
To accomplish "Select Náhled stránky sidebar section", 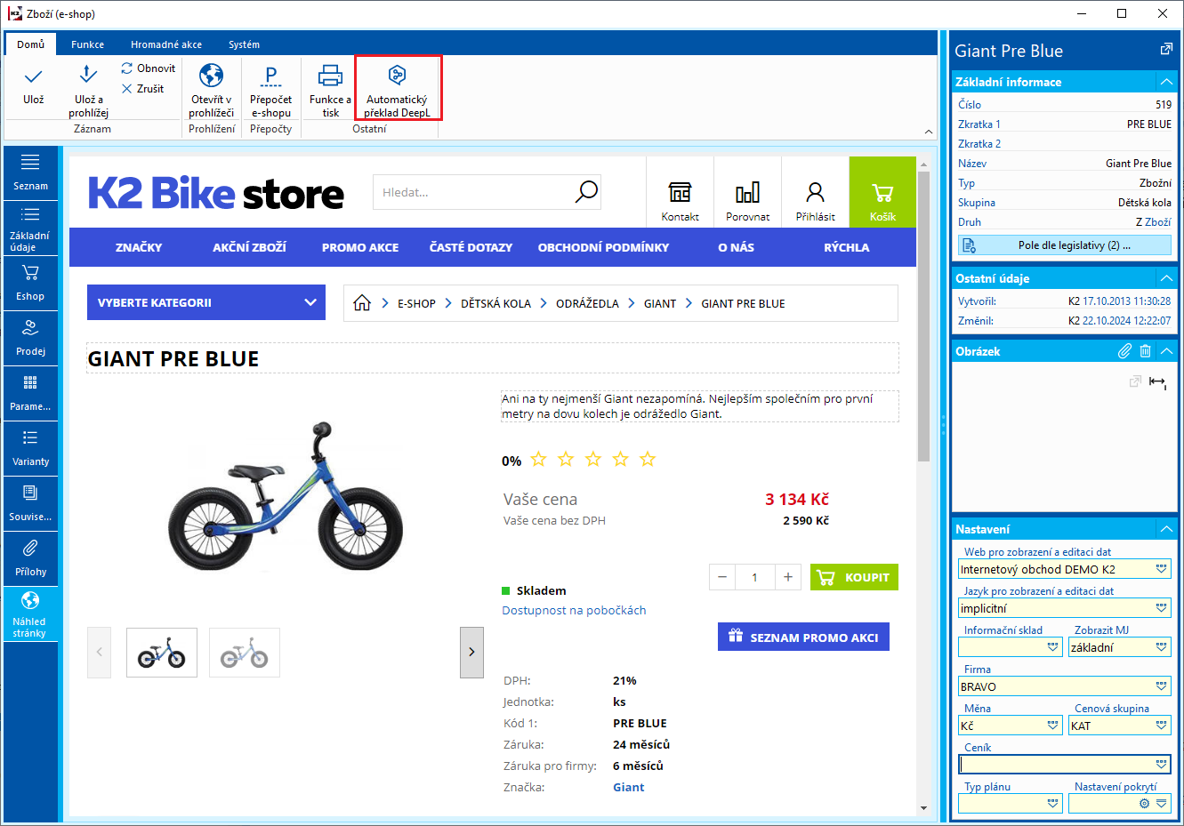I will click(x=30, y=613).
